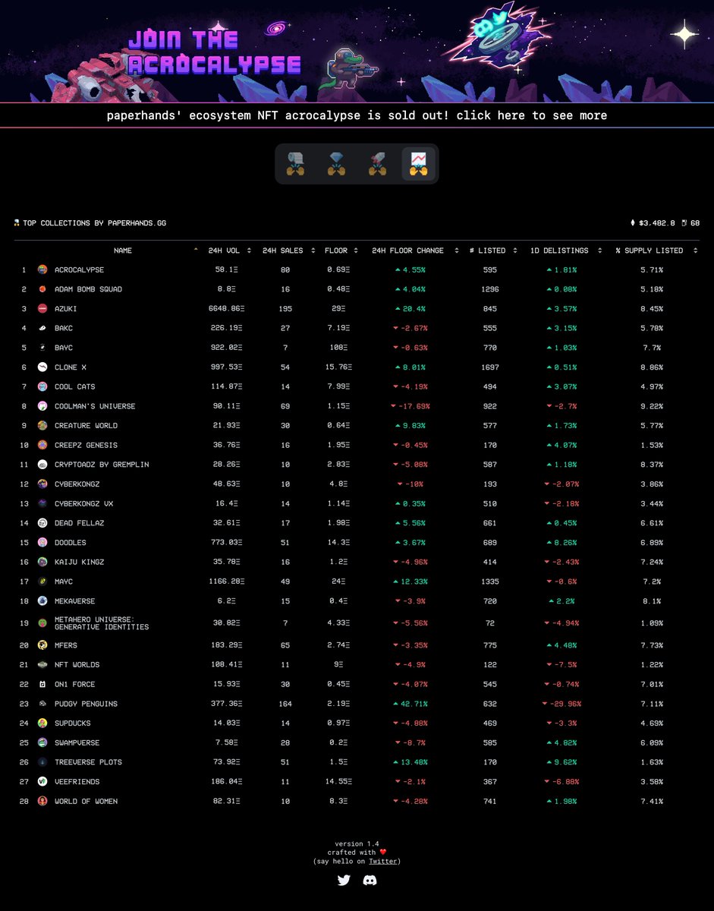Screen dimensions: 714x911
Task: Click the BAKC collection icon
Action: point(42,328)
